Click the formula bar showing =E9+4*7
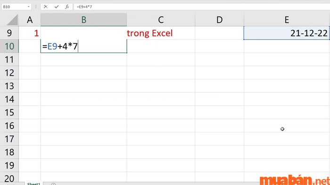Viewport: 330px width, 185px height. (202, 7)
